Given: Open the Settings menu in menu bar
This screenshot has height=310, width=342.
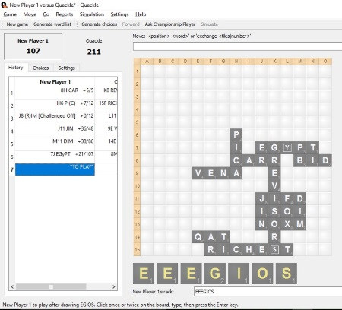Looking at the screenshot, I should point(119,14).
